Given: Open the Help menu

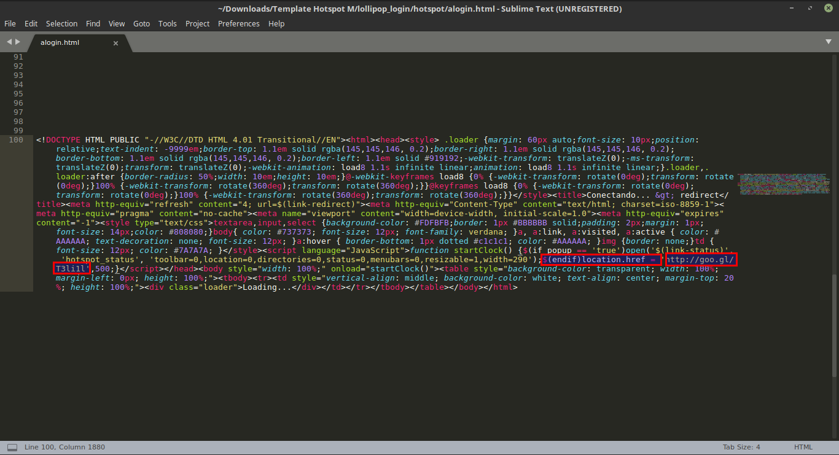Looking at the screenshot, I should coord(276,23).
